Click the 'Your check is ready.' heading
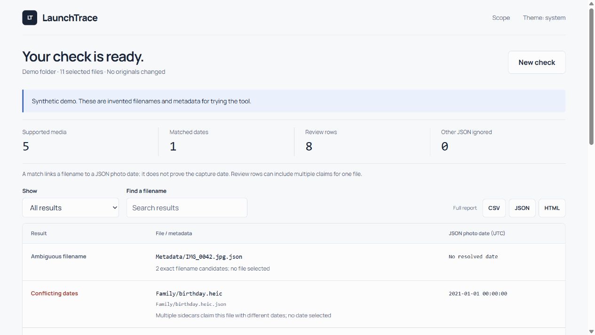Viewport: 595px width, 335px height. pos(83,56)
